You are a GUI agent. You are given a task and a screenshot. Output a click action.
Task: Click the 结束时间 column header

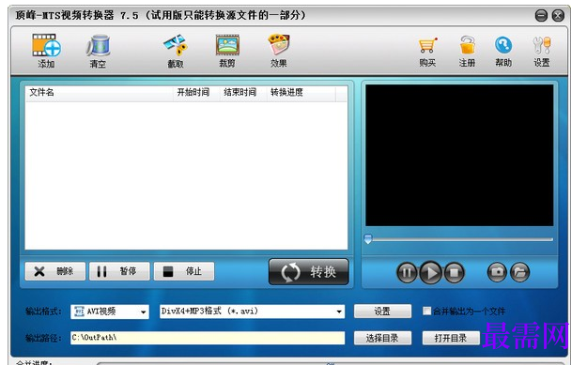243,92
